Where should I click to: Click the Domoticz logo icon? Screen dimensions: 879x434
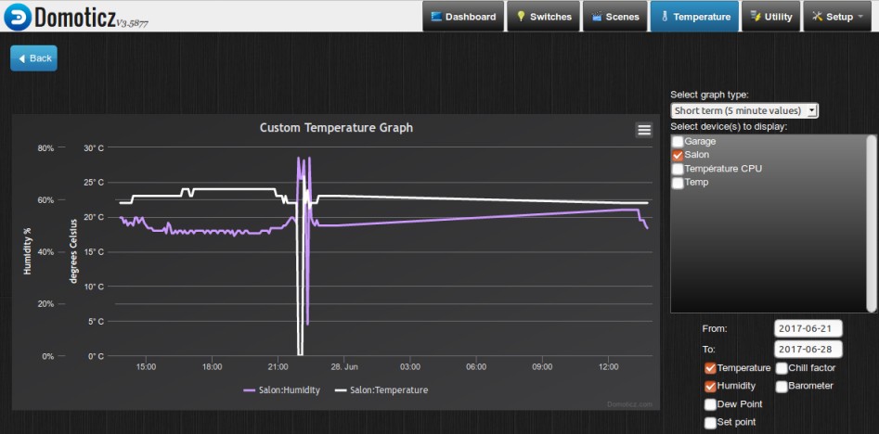coord(18,16)
